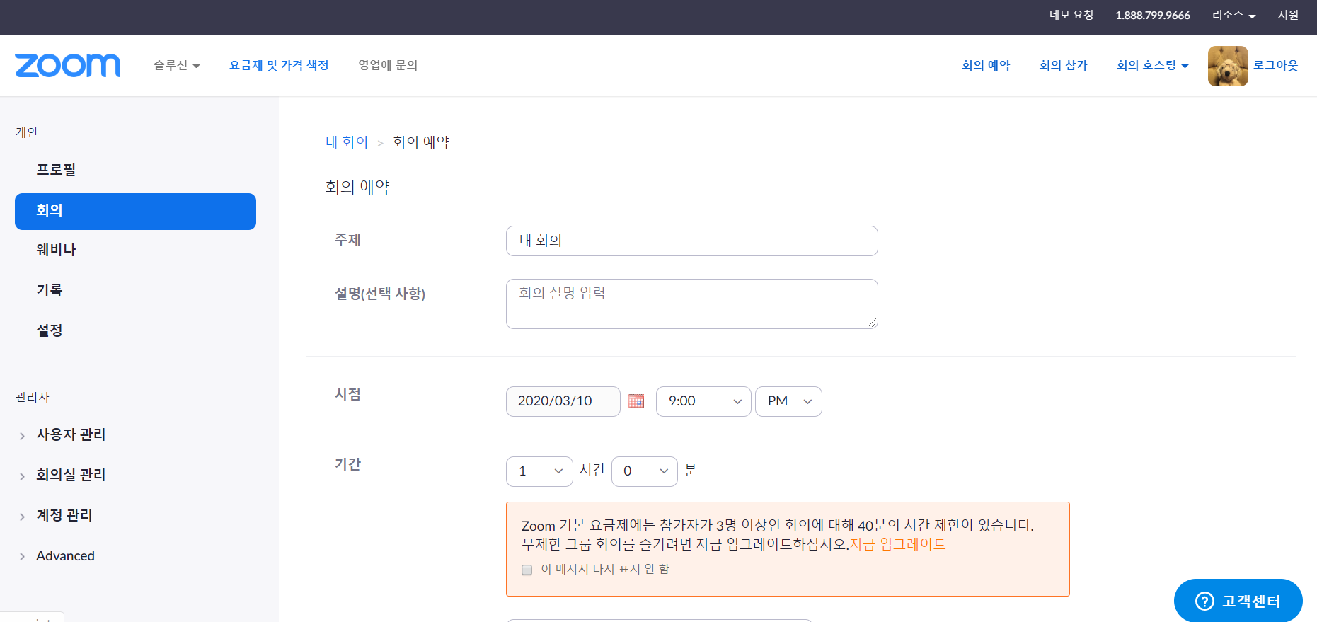
Task: Open the 9:00 time dropdown
Action: (703, 401)
